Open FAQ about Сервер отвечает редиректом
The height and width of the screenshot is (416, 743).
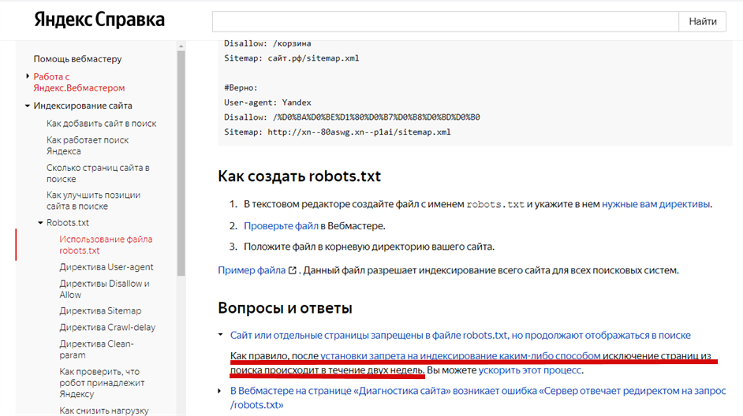[478, 398]
